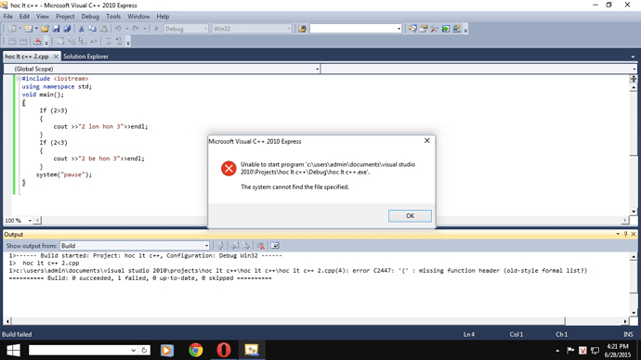Screen dimensions: 641x360
Task: Click the Find in Files icon
Action: pos(302,29)
